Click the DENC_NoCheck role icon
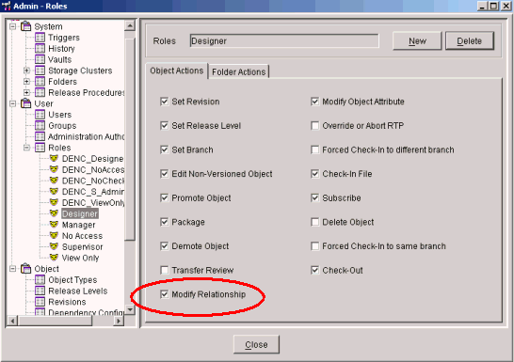 54,181
